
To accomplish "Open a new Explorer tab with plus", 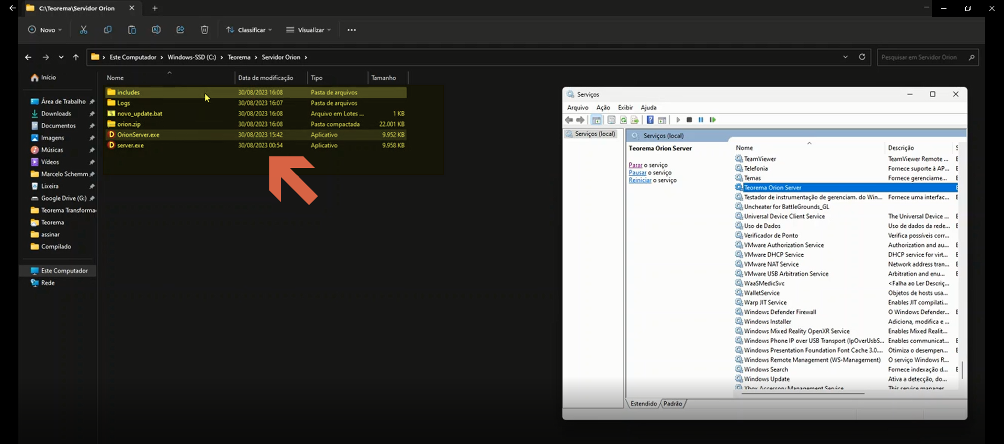I will 155,8.
